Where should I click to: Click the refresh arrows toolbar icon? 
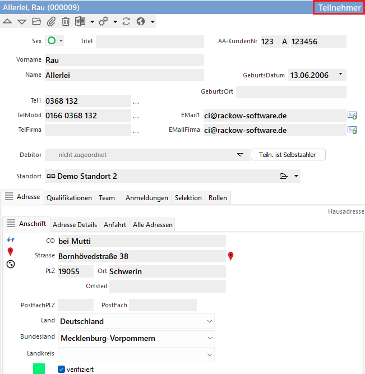126,22
